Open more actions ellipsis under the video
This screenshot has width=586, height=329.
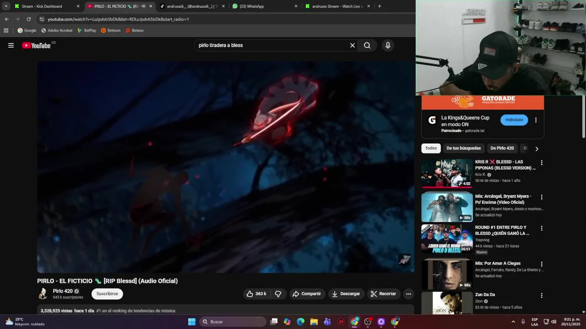[409, 294]
